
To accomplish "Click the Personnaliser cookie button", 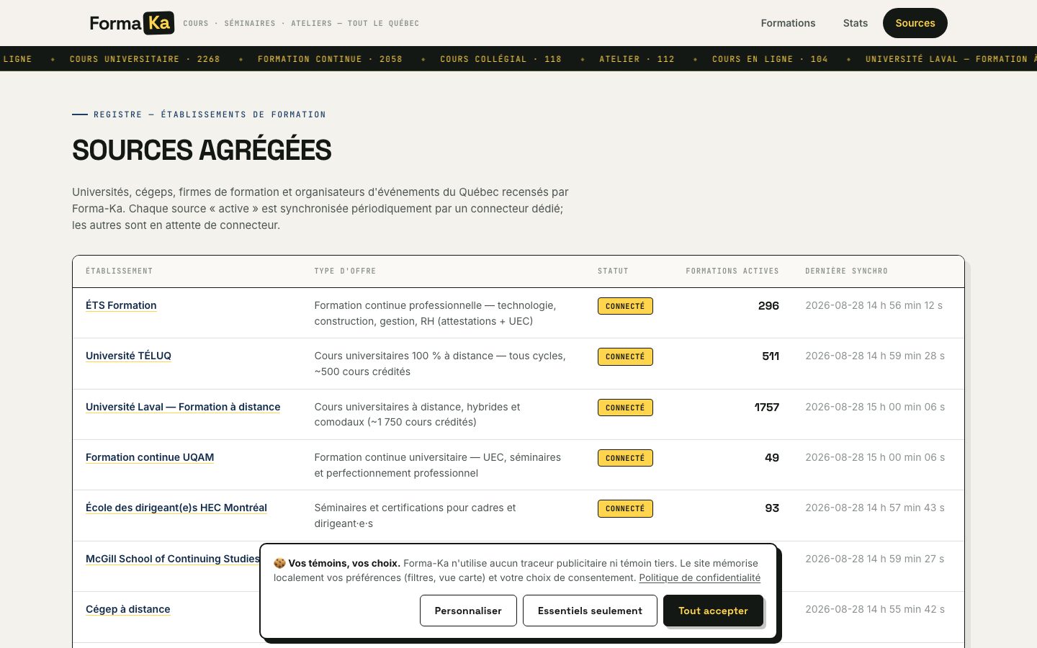I will (468, 611).
